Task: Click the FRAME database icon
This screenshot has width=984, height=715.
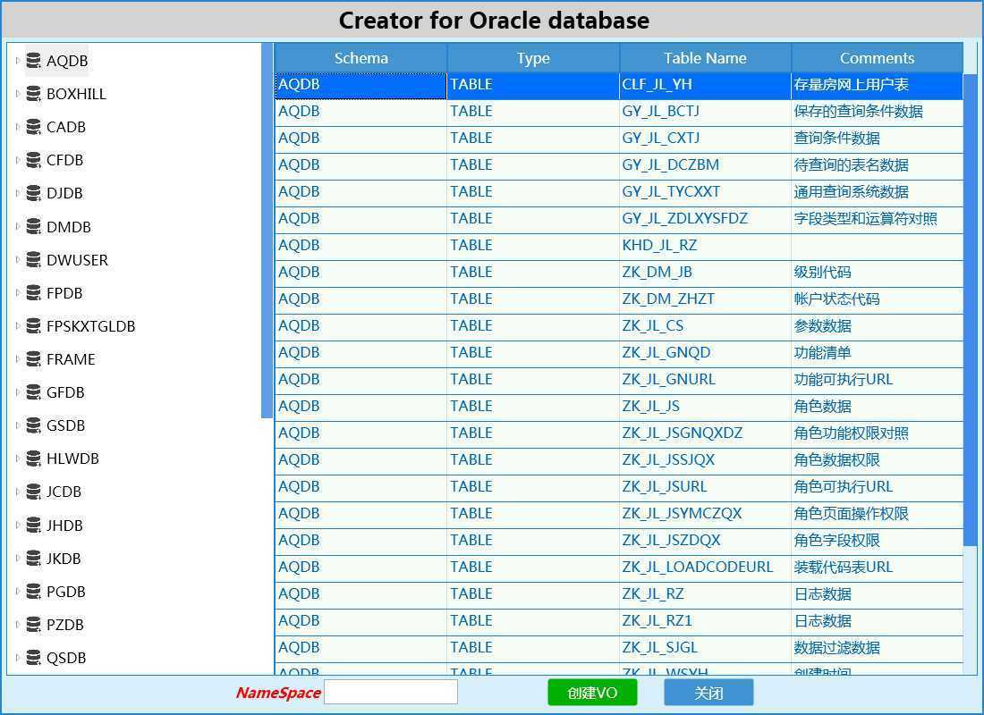Action: 33,360
